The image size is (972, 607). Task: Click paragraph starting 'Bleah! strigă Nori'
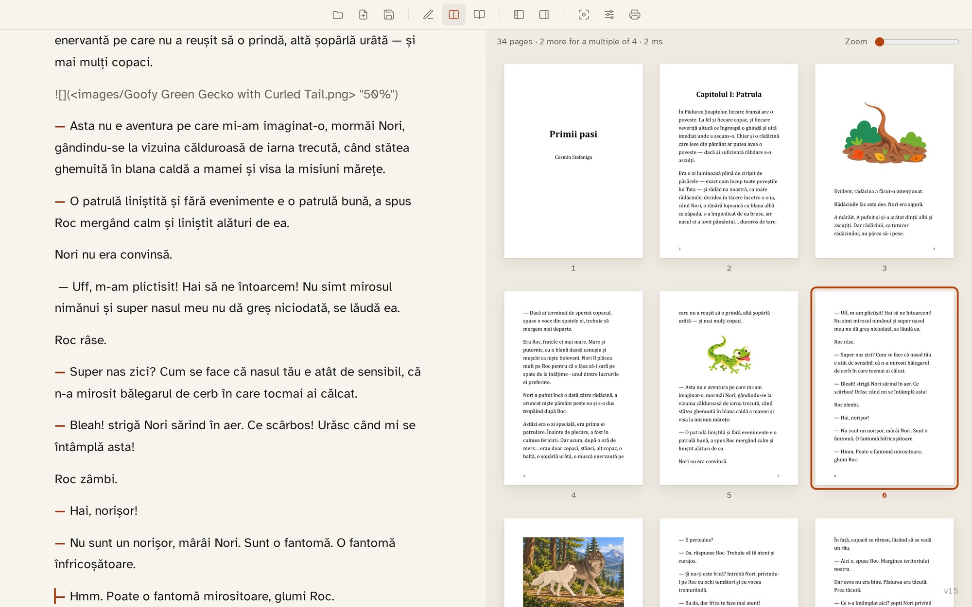[235, 436]
